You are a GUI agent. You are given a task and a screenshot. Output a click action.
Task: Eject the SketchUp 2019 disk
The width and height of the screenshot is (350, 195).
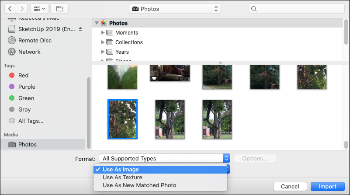click(x=80, y=29)
